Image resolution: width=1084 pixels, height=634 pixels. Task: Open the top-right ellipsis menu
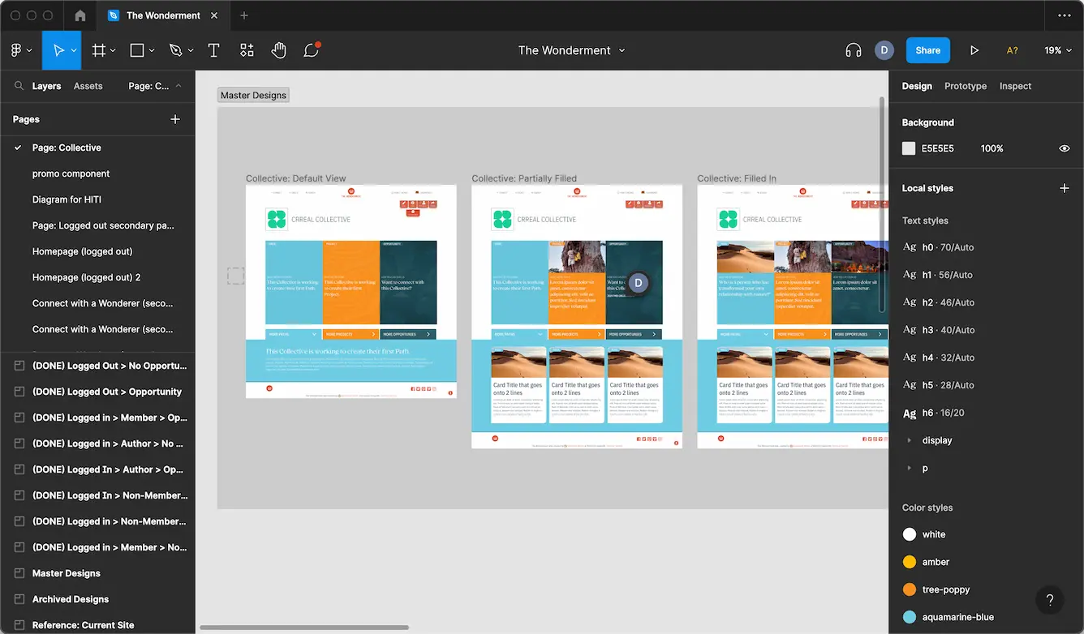[x=1065, y=15]
